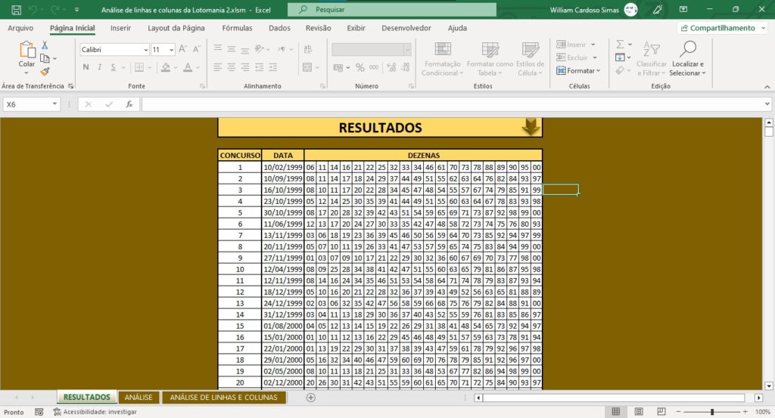This screenshot has width=775, height=418.
Task: Click the accounting number format icon
Action: (338, 67)
